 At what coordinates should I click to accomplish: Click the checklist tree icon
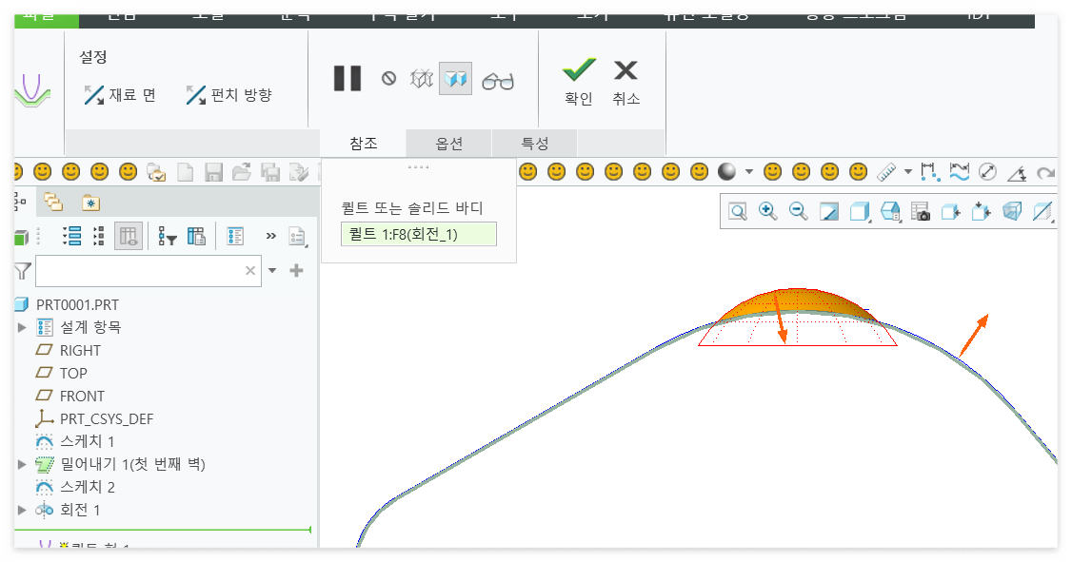pyautogui.click(x=235, y=236)
